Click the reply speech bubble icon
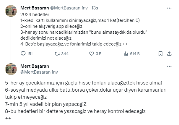Image resolution: width=179 pixels, height=125 pixels. (23, 54)
